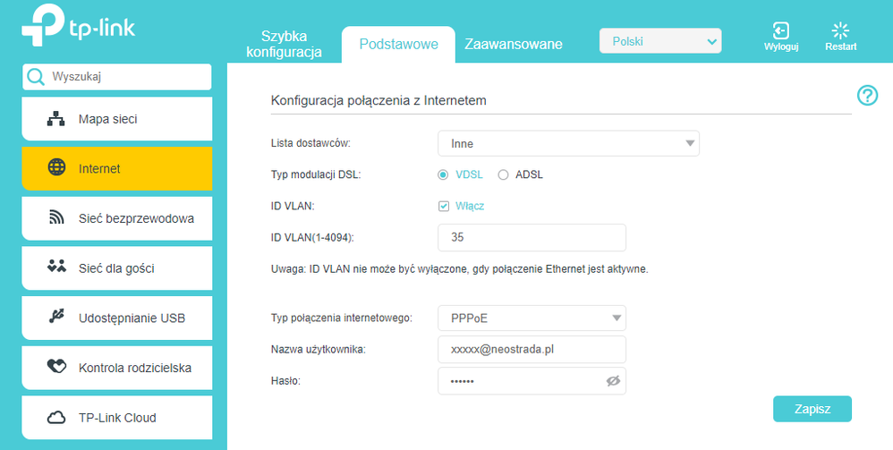
Task: Show password using the eye icon
Action: [613, 381]
